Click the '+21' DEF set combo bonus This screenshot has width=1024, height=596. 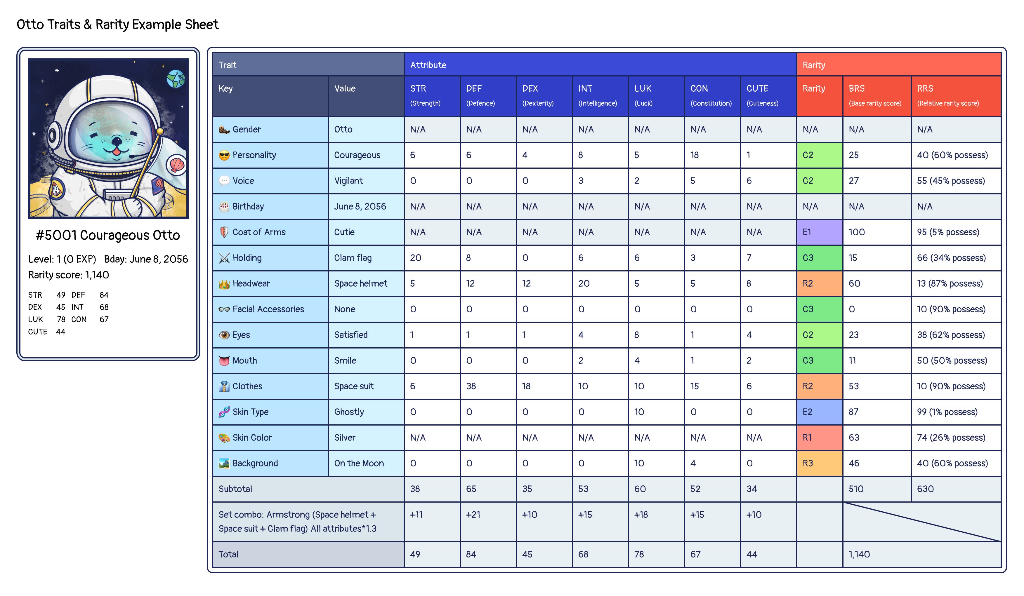[488, 522]
